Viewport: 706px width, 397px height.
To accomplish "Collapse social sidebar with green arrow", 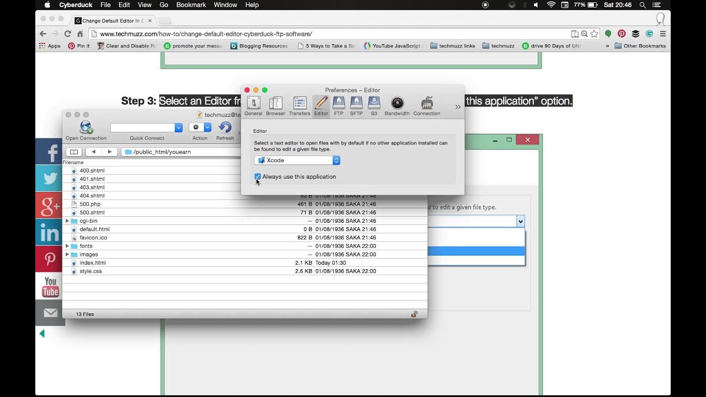I will tap(42, 334).
